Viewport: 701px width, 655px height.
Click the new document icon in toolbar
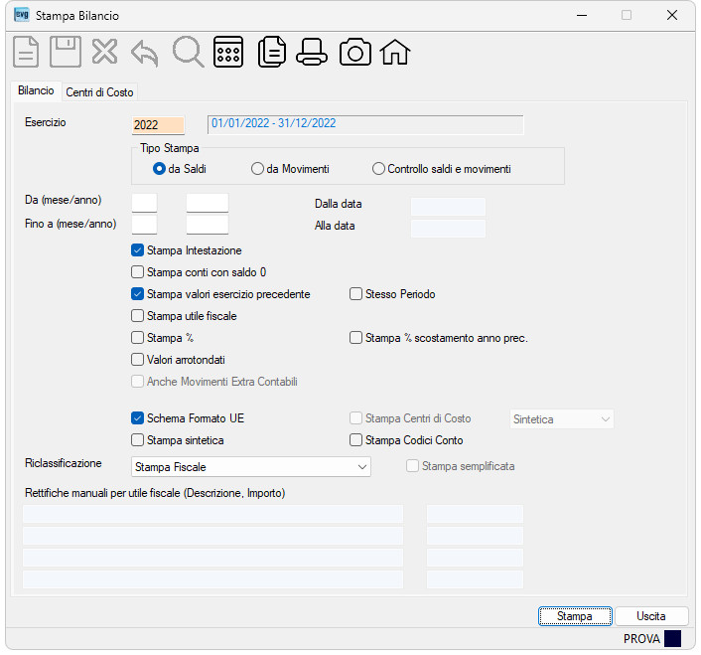tap(26, 52)
